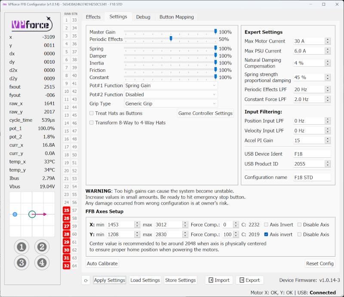Screen dimensions: 344x297
Task: Click raw button indicator 57
Action: [74, 210]
